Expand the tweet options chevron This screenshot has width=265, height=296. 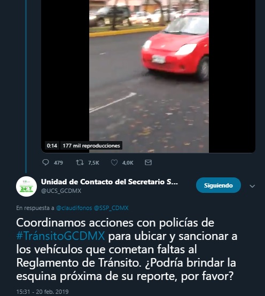coord(252,186)
